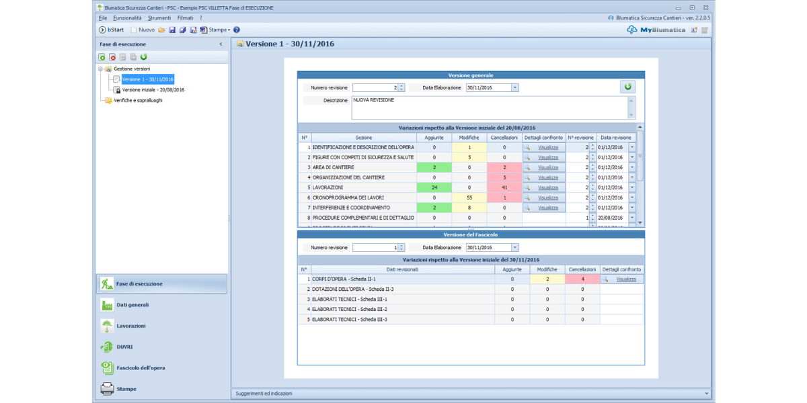Image resolution: width=807 pixels, height=403 pixels.
Task: Click Visualizza link for CORPI D'OPERA row
Action: (x=625, y=279)
